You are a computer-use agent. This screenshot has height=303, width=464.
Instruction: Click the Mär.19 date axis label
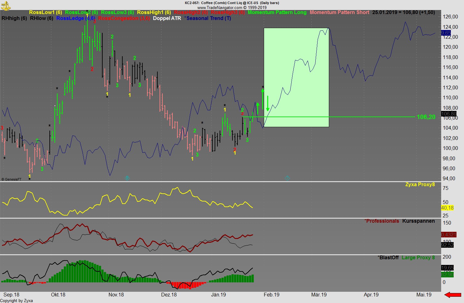319,295
